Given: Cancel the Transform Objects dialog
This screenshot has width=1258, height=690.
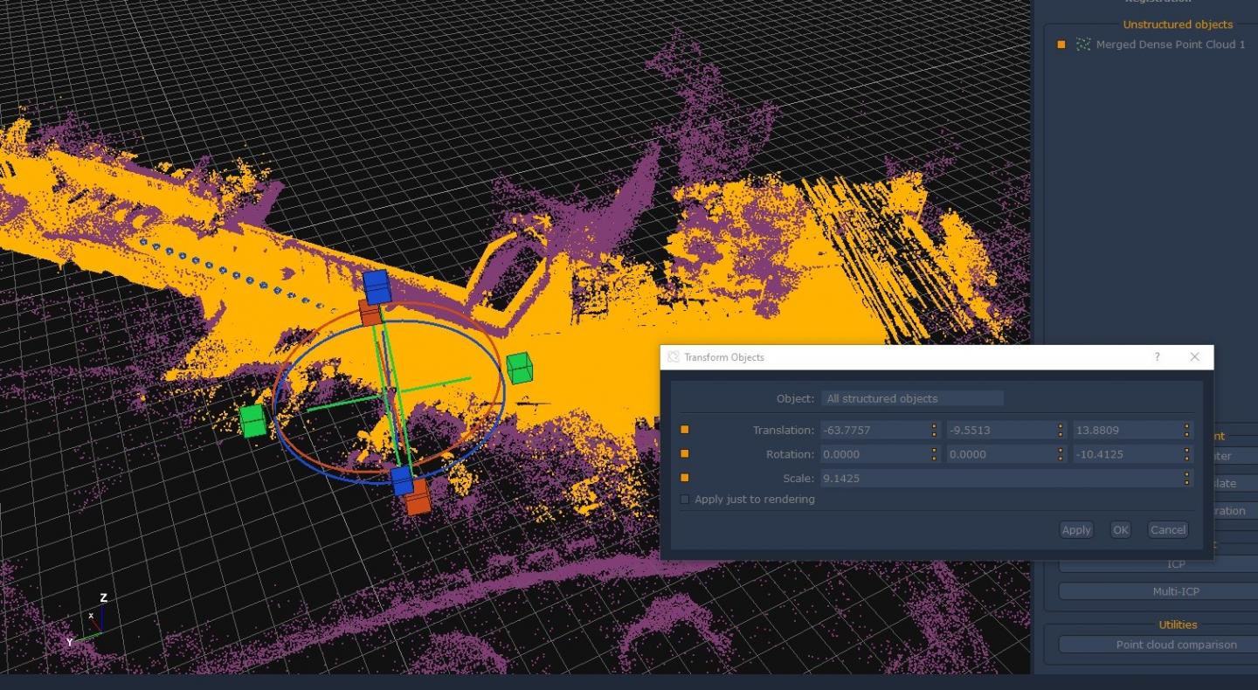Looking at the screenshot, I should (x=1168, y=530).
